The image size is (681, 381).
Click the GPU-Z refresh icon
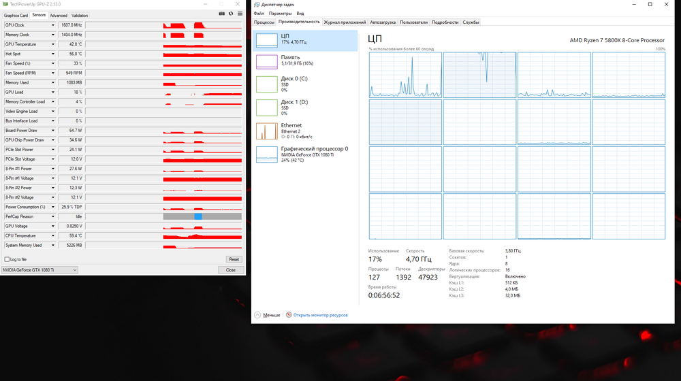pos(231,14)
